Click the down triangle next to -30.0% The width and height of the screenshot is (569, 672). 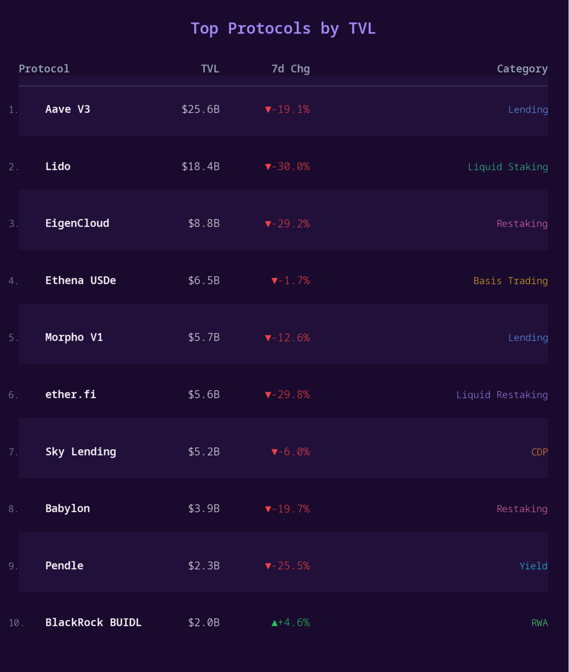pyautogui.click(x=268, y=167)
